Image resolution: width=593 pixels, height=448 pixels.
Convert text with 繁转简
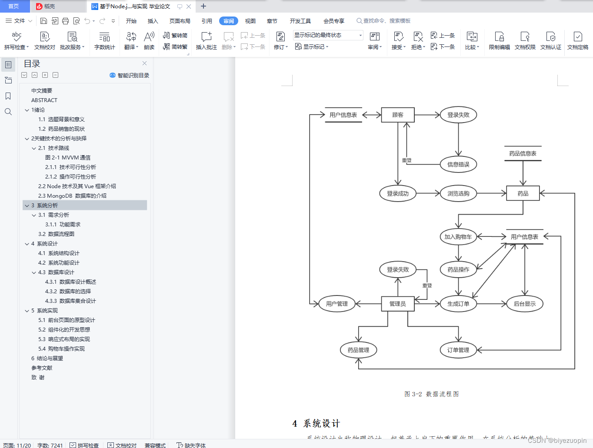point(175,35)
